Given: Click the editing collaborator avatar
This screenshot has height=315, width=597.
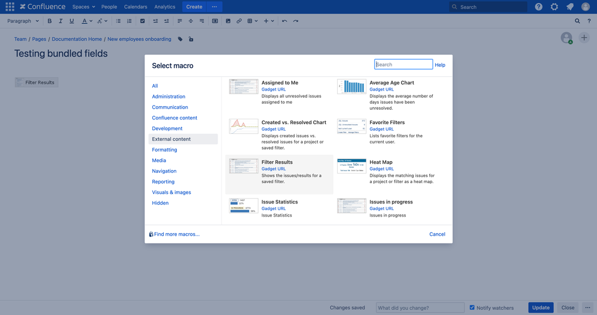Looking at the screenshot, I should [x=567, y=38].
